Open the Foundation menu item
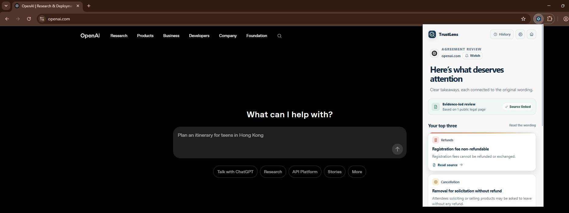 click(x=257, y=36)
